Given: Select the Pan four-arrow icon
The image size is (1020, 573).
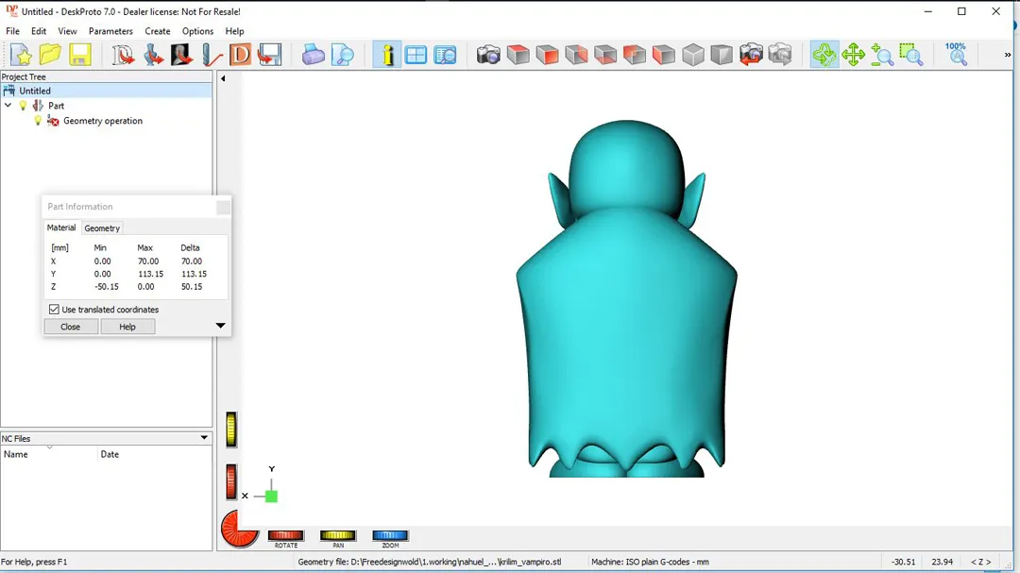Looking at the screenshot, I should (x=853, y=55).
